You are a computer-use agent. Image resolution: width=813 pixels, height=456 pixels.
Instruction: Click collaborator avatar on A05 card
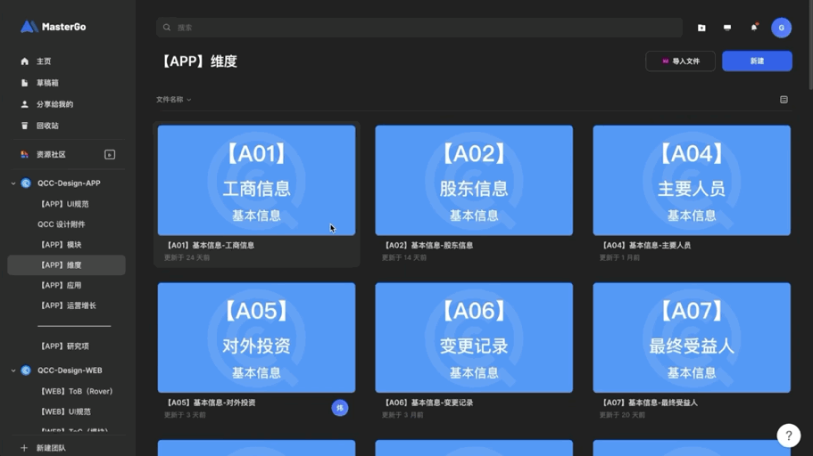[340, 408]
